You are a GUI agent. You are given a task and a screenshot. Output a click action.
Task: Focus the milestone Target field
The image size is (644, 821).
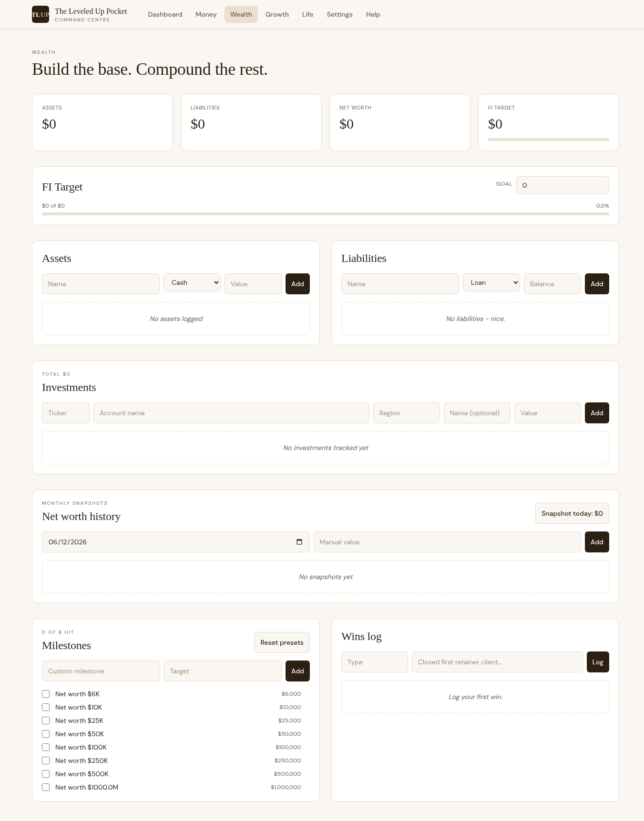[223, 671]
